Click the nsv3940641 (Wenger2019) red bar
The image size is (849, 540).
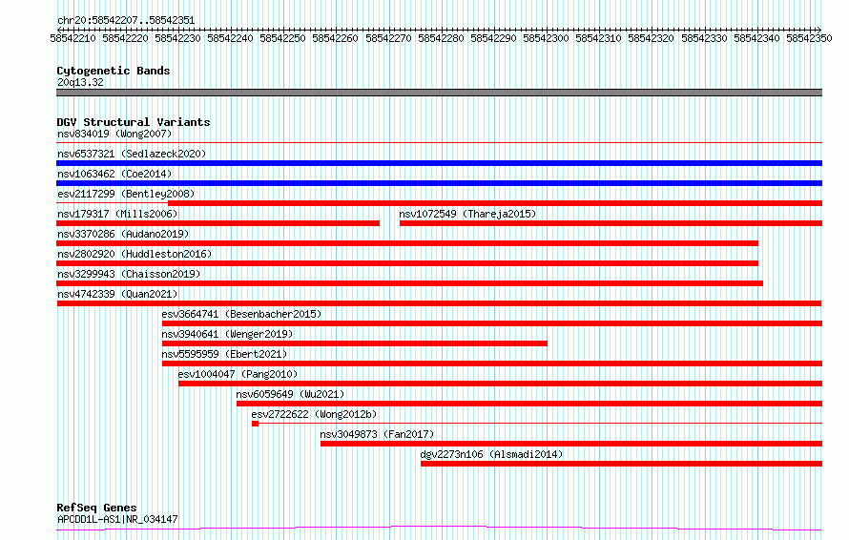[x=355, y=343]
